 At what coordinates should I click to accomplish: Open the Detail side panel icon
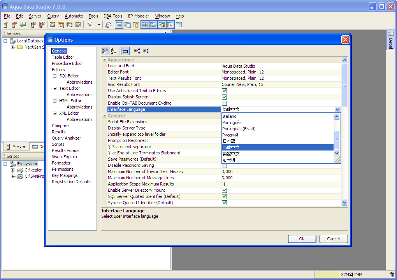(390, 40)
